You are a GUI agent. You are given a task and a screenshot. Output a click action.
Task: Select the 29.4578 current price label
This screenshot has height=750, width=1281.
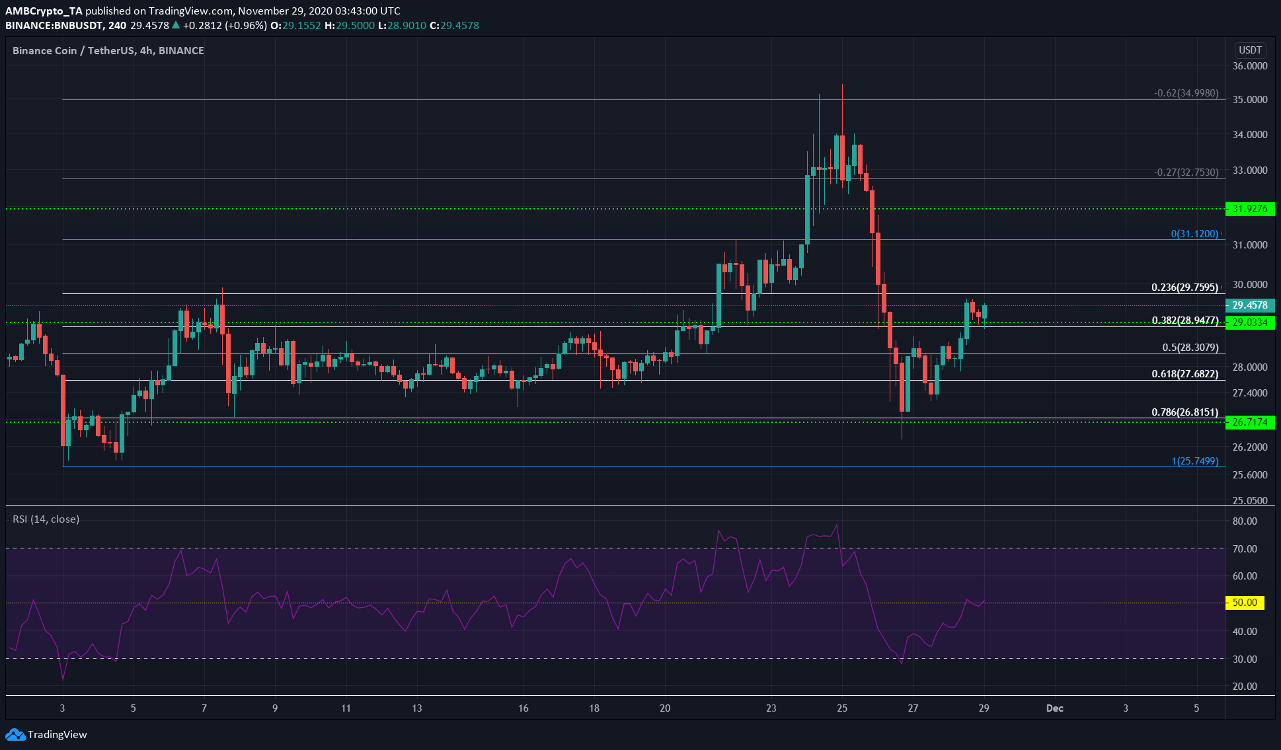(1250, 305)
